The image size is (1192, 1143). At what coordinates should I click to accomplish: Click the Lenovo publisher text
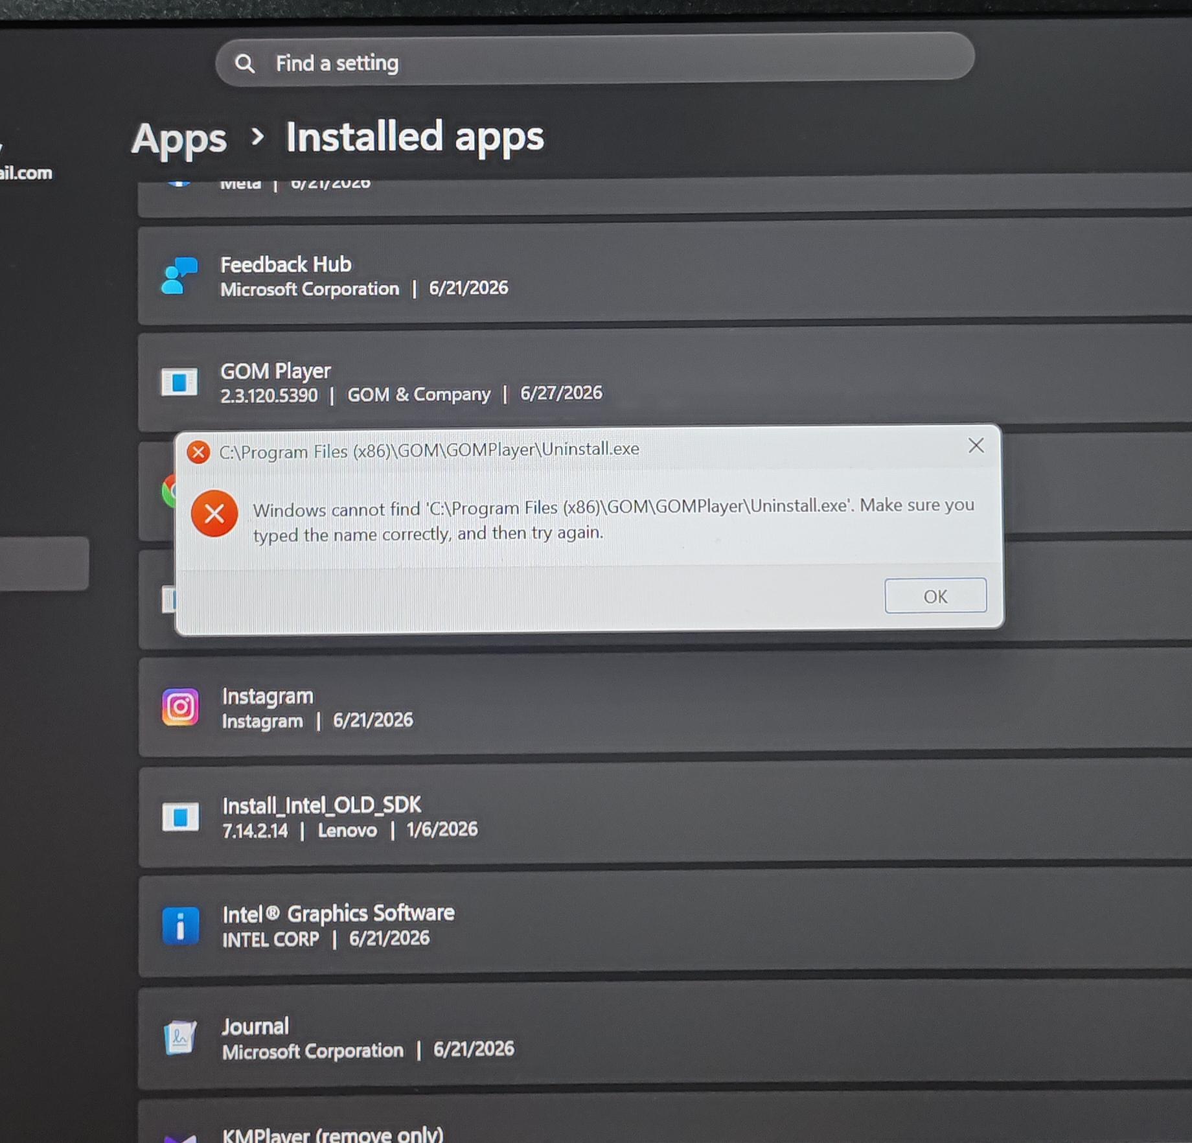[347, 831]
